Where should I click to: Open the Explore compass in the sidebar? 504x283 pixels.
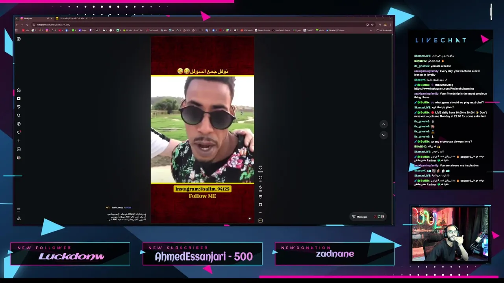(19, 124)
